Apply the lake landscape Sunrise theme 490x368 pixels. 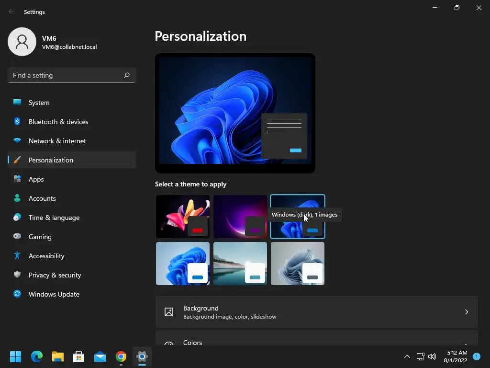[240, 264]
